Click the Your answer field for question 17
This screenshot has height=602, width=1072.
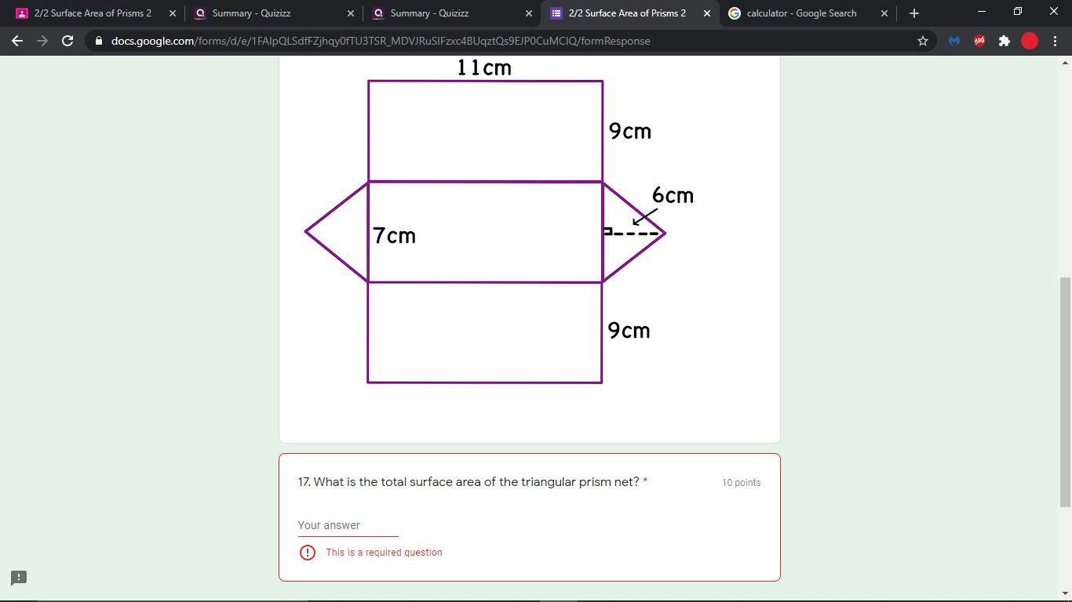(x=348, y=525)
